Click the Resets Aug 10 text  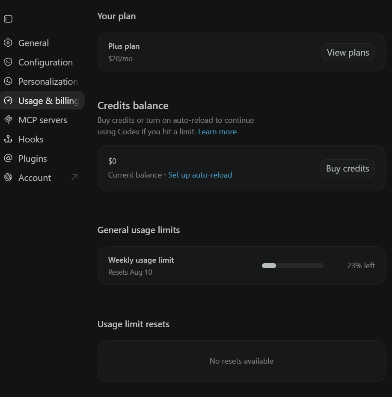click(x=130, y=272)
